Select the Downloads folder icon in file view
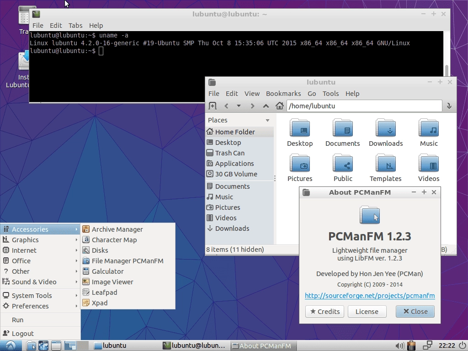Image resolution: width=468 pixels, height=351 pixels. (386, 128)
